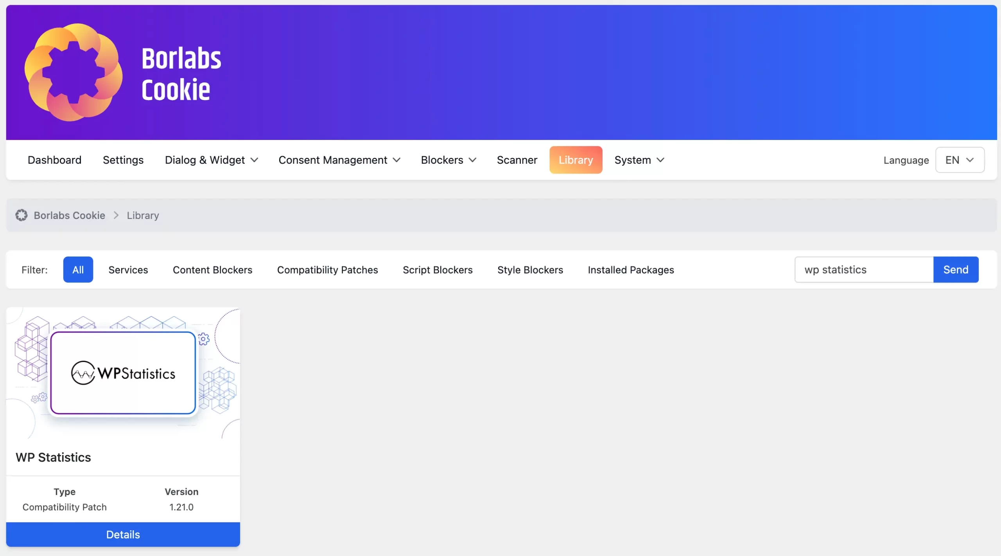Open Details for WP Statistics
This screenshot has height=556, width=1001.
[123, 534]
